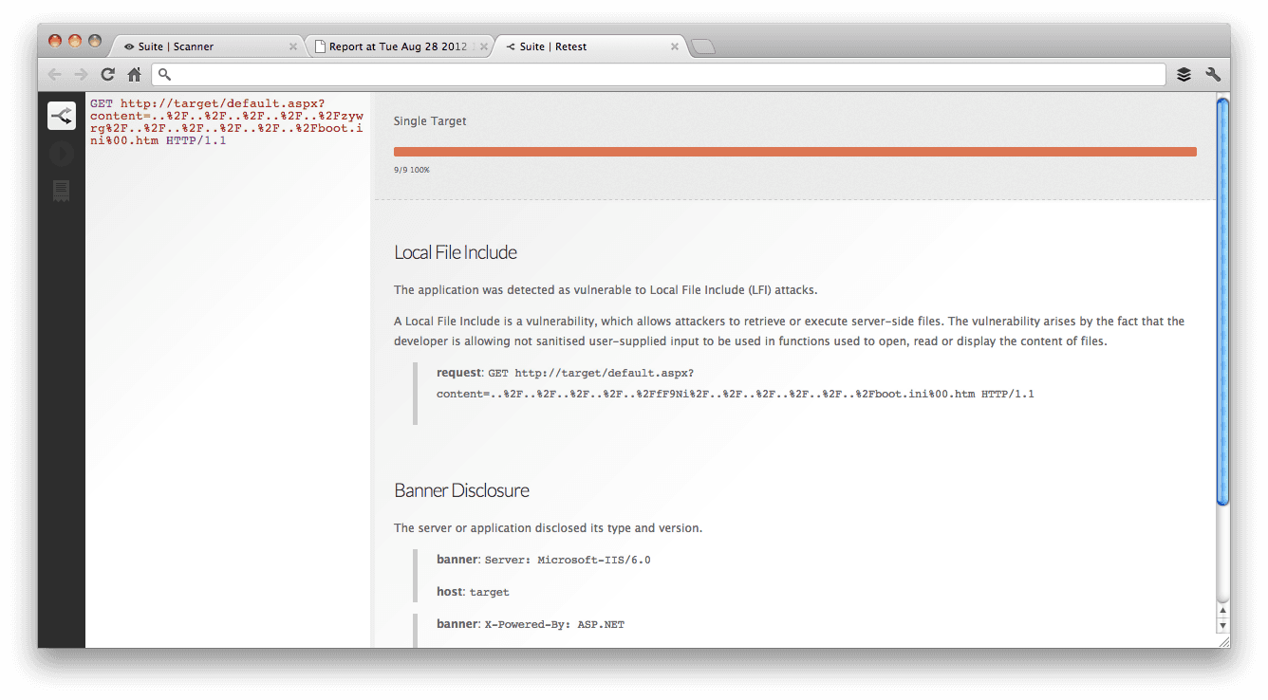The height and width of the screenshot is (700, 1268).
Task: Open the wrench settings menu
Action: point(1213,74)
